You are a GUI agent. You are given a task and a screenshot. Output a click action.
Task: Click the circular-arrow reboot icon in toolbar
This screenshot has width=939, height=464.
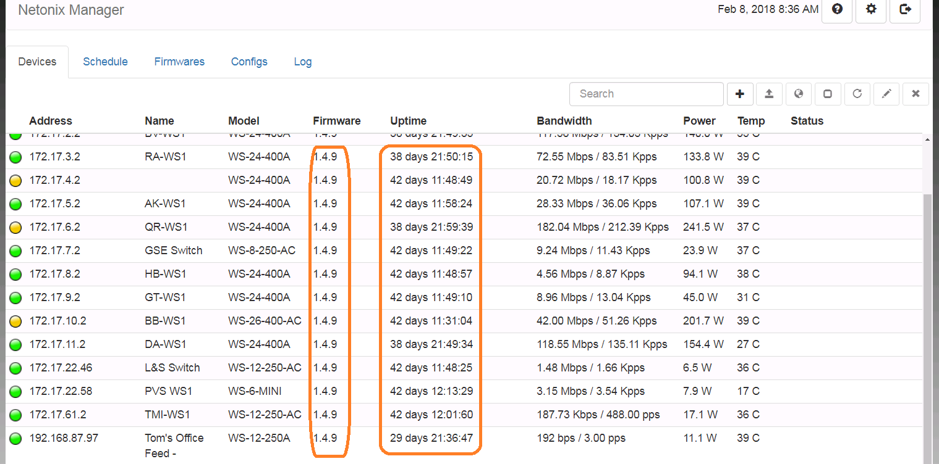pyautogui.click(x=857, y=94)
